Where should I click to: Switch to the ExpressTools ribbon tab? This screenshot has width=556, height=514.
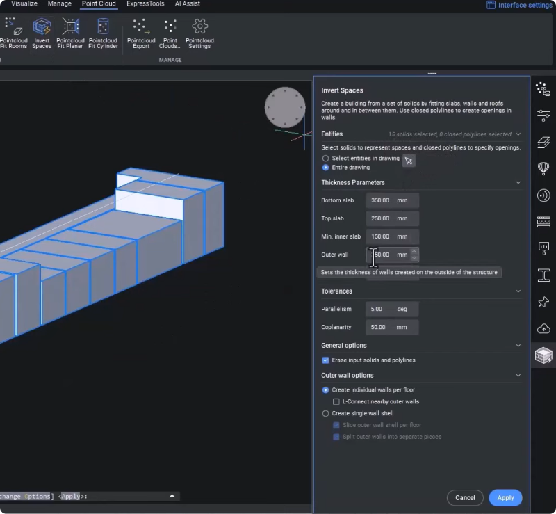pyautogui.click(x=145, y=4)
